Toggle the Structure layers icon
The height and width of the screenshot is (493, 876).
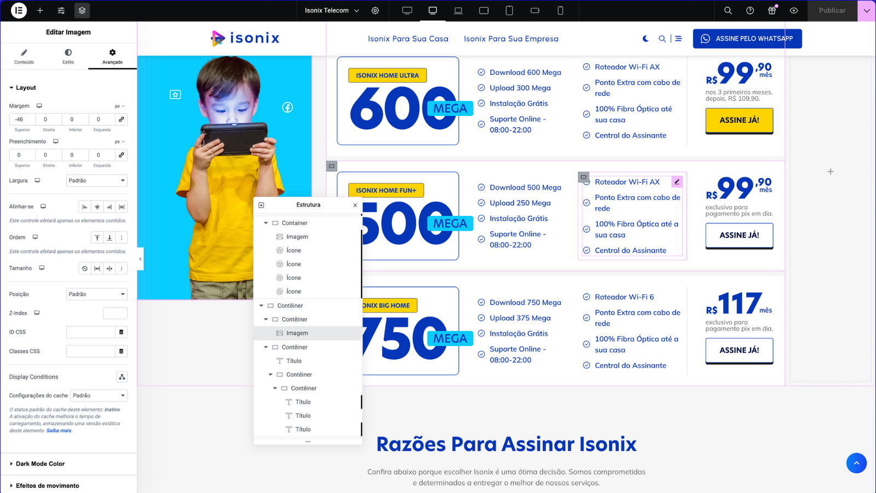(x=82, y=10)
